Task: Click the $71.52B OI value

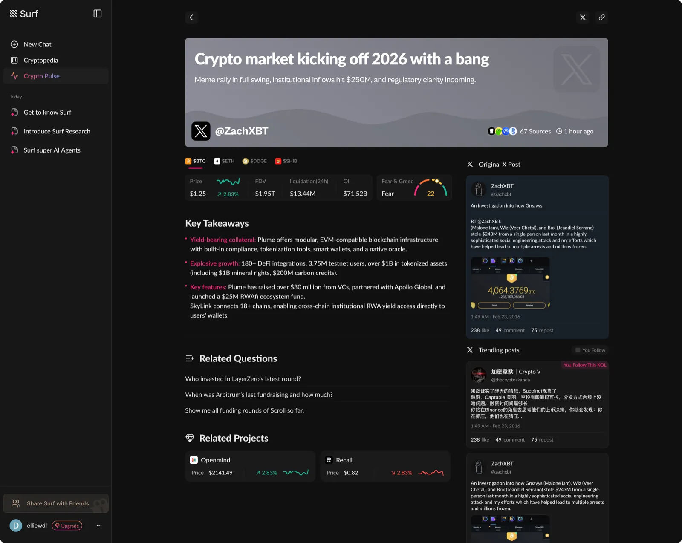Action: [355, 194]
